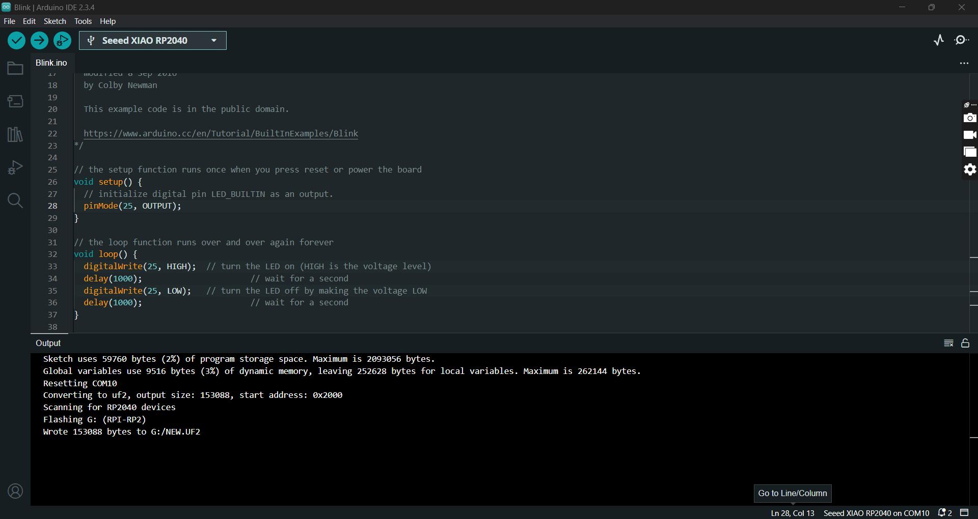978x519 pixels.
Task: Select the Output panel tab
Action: tap(48, 343)
